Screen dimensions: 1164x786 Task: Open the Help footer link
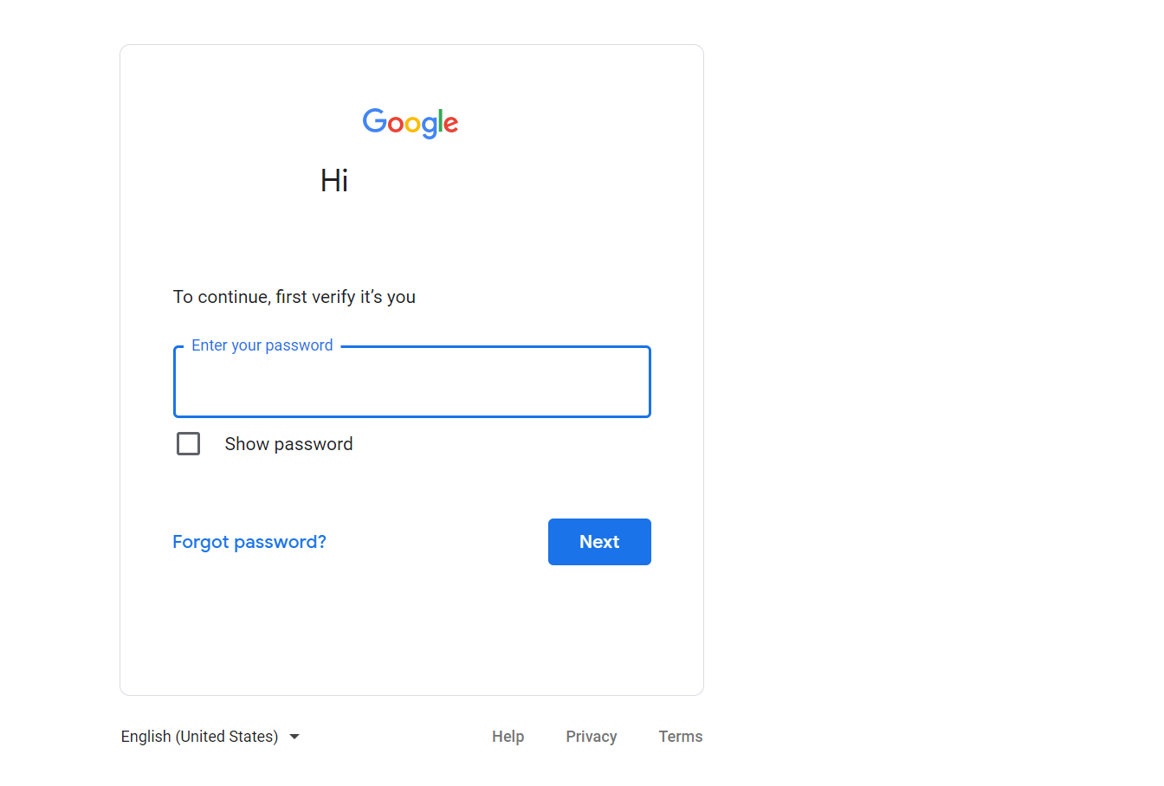(508, 737)
